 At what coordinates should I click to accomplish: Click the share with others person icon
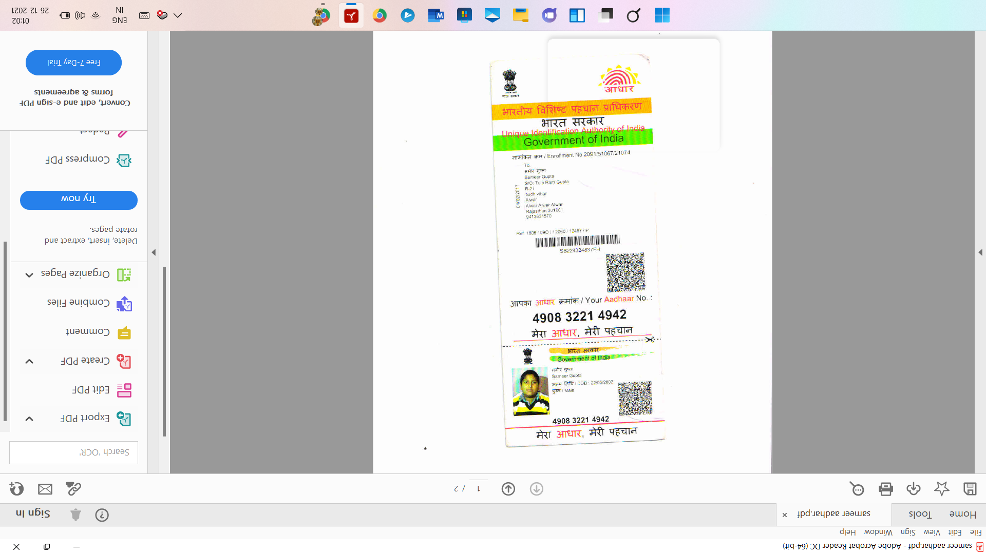point(16,489)
